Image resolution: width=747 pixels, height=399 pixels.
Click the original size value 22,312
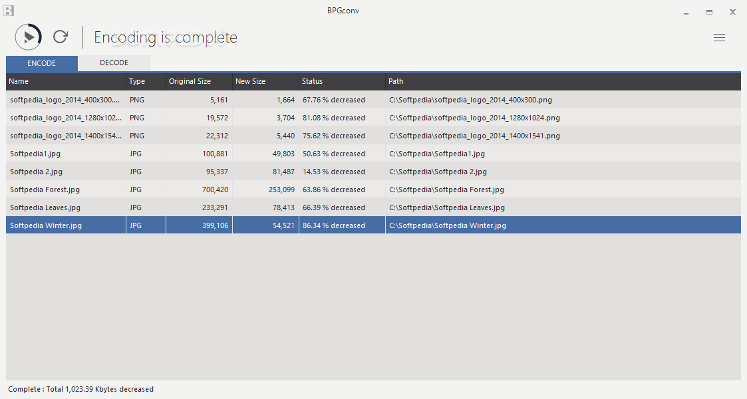[x=217, y=136]
